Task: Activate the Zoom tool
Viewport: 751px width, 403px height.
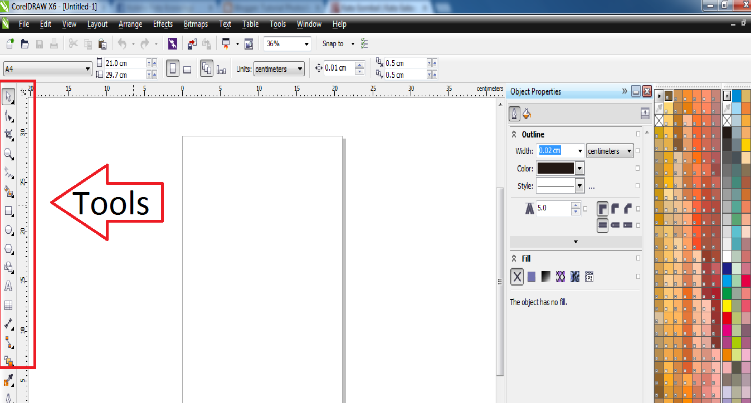Action: coord(8,154)
